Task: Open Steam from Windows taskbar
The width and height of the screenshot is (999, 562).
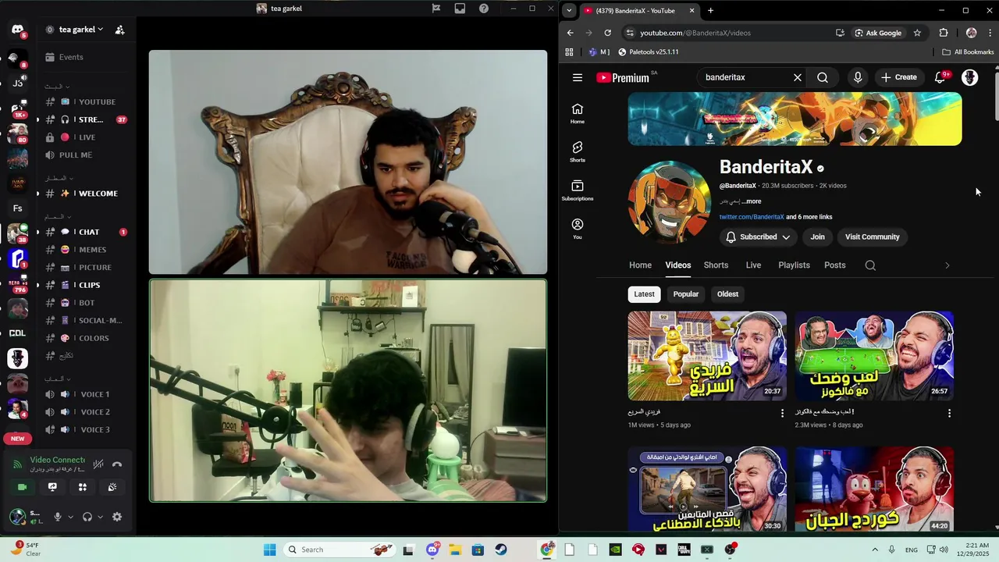Action: 501,550
